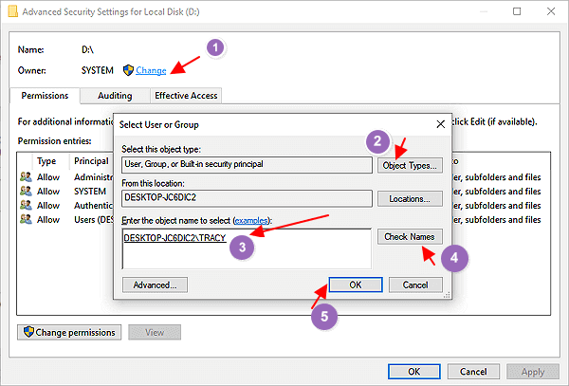
Task: Select the SYSTEM permission entry's user icon
Action: (x=24, y=191)
